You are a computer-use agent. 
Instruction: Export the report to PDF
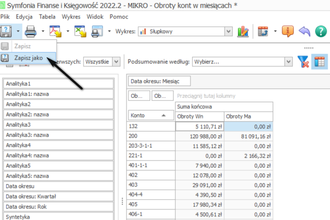click(x=55, y=32)
